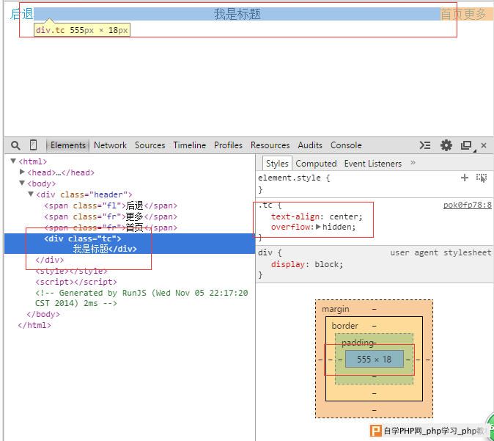
Task: Select the Event Listeners sidebar tab
Action: pos(373,164)
